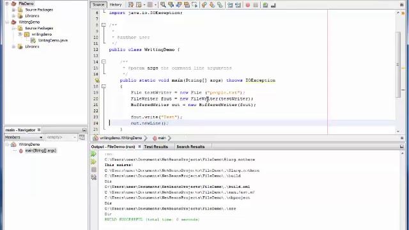
Task: Jump to Previous Bookmark icon
Action: coord(204,4)
